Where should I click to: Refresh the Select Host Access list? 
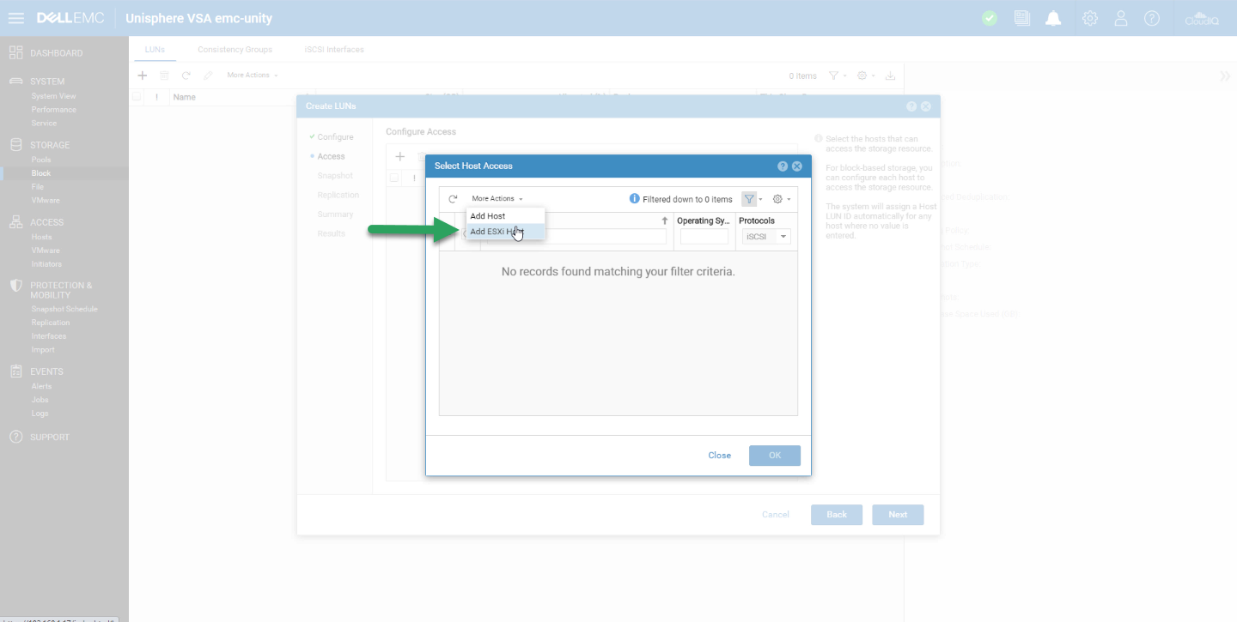pyautogui.click(x=454, y=199)
